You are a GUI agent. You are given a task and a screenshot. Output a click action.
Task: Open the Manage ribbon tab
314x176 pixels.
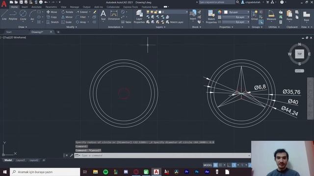pyautogui.click(x=75, y=7)
